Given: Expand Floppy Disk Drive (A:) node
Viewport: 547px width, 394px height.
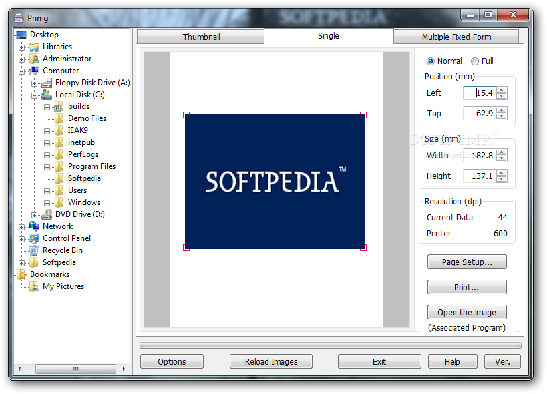Looking at the screenshot, I should [34, 83].
